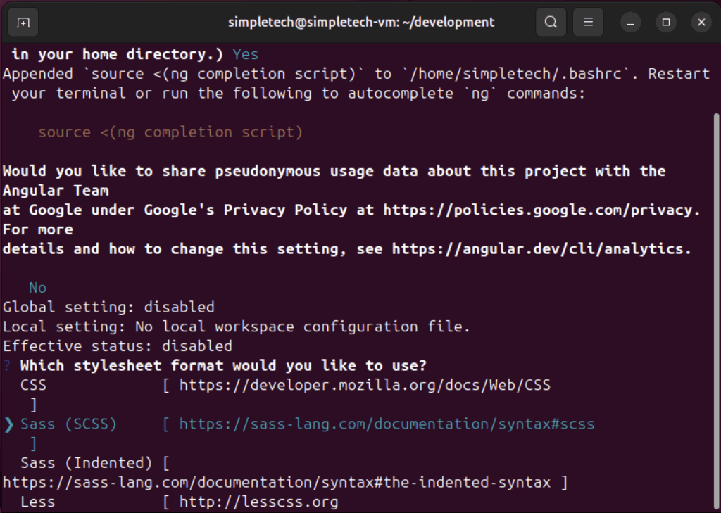
Task: Close the terminal window
Action: 701,23
